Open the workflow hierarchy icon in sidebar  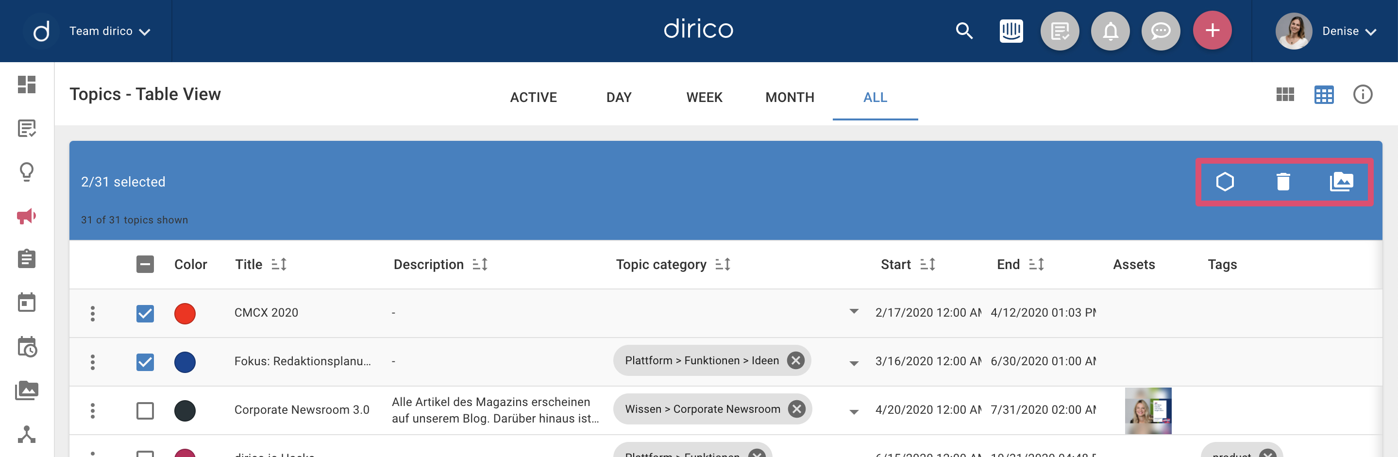[x=27, y=434]
